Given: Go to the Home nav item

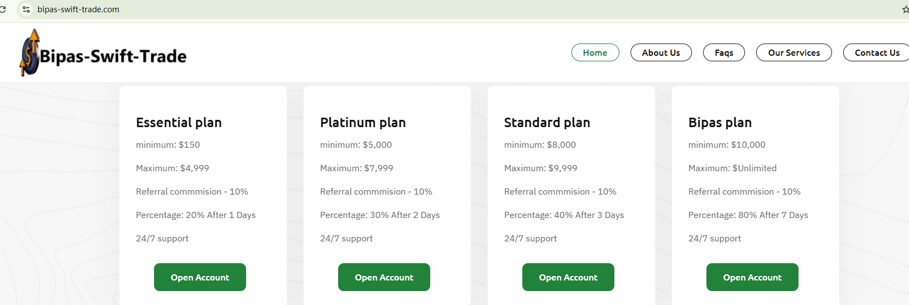Looking at the screenshot, I should tap(595, 52).
